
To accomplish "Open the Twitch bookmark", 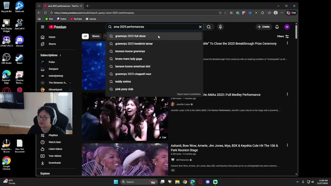I will 62,19.
